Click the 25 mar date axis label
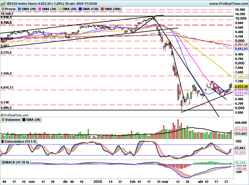 (x=163, y=182)
